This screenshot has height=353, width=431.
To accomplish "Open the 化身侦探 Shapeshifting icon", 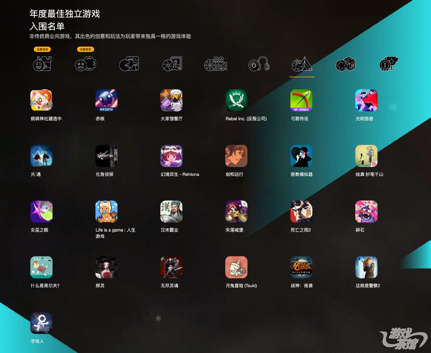I will tap(106, 156).
